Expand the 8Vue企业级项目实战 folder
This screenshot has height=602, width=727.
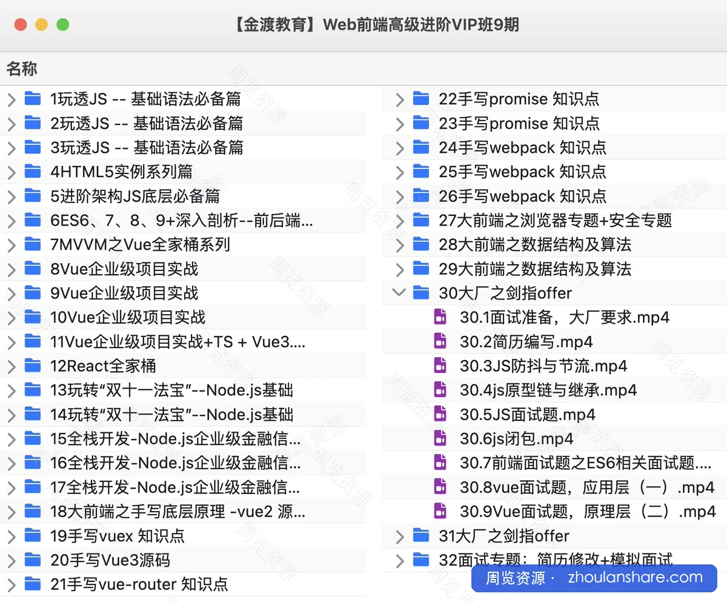[11, 269]
